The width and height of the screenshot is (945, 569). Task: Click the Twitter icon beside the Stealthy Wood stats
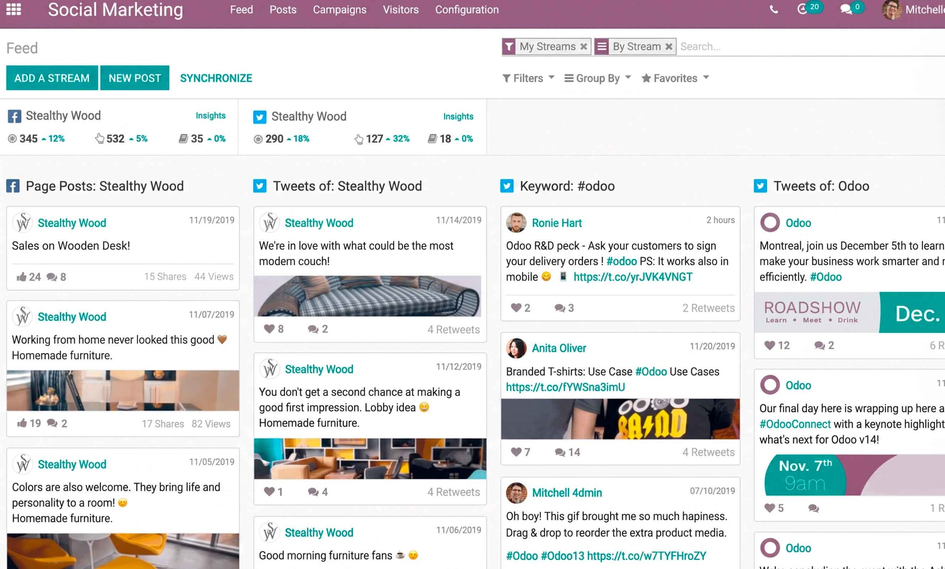[260, 117]
